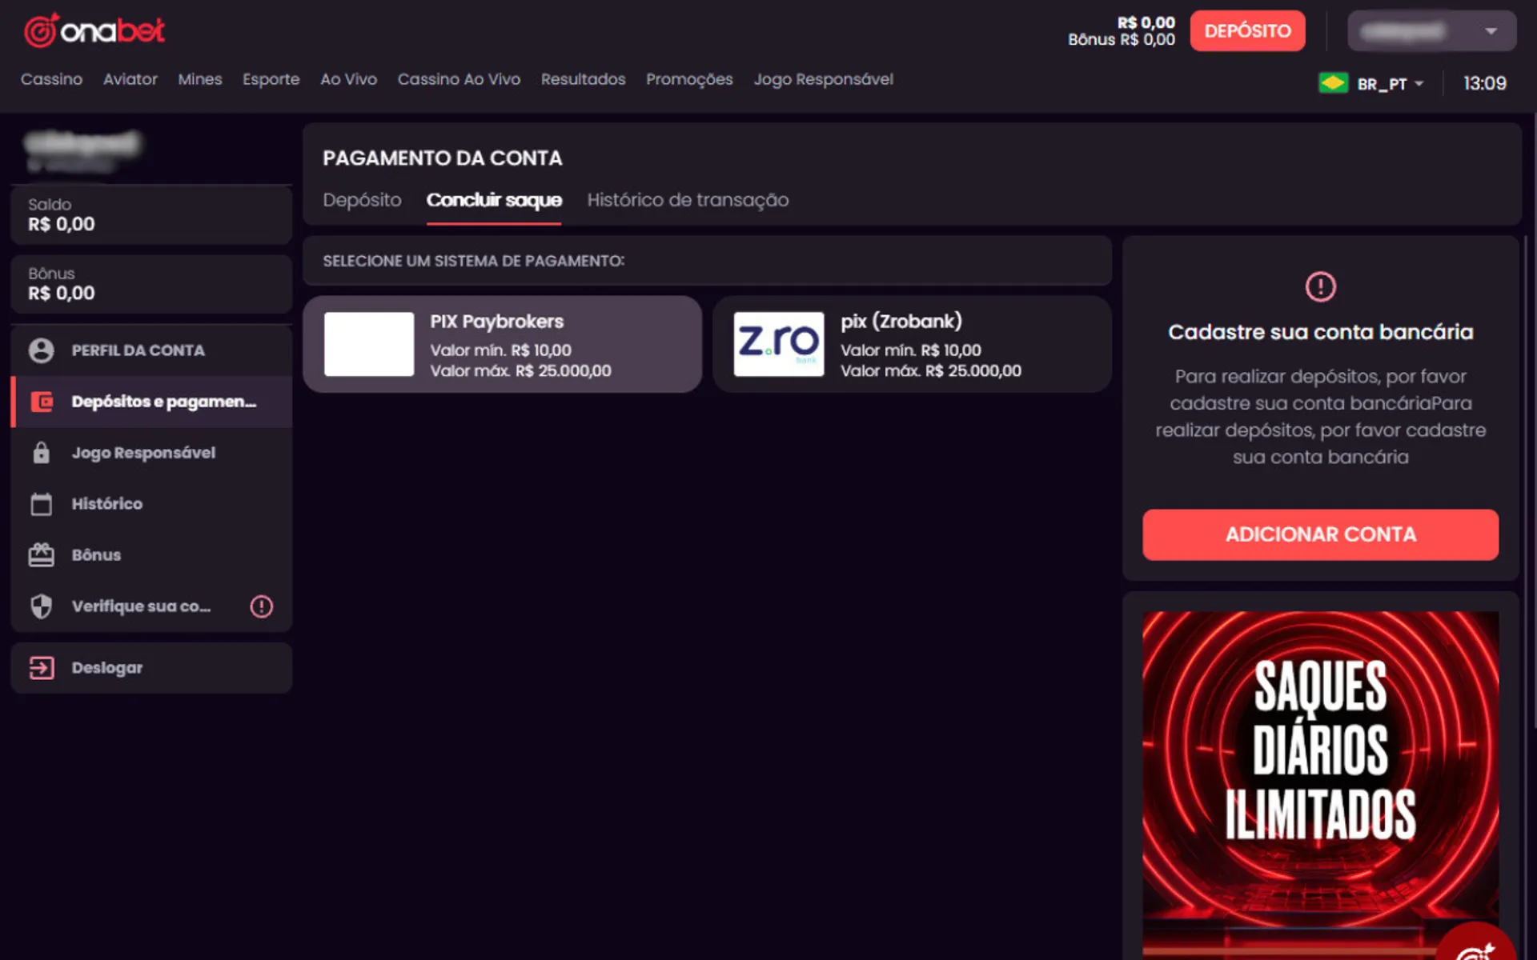Click the shield icon for Verifique sua conta
Viewport: 1537px width, 960px height.
(x=41, y=606)
